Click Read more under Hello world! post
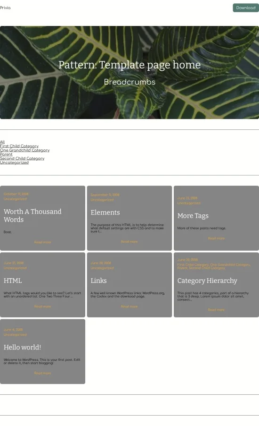259x426 pixels. coord(42,373)
